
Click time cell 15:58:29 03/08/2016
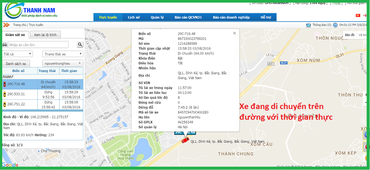pyautogui.click(x=71, y=94)
